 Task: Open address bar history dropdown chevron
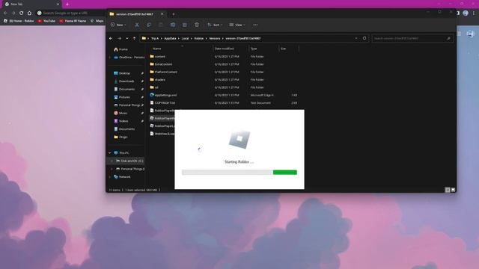pos(356,38)
